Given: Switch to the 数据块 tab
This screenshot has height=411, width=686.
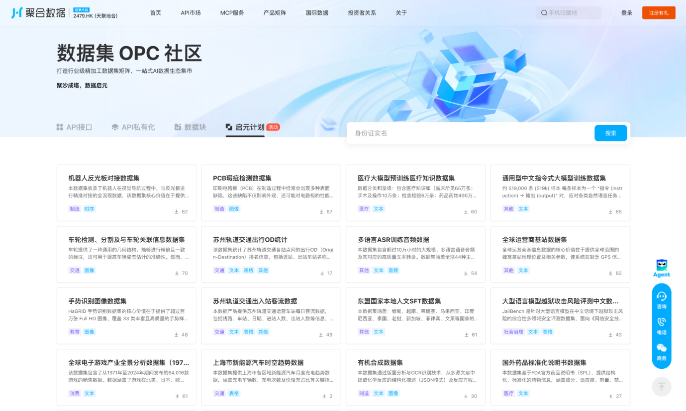Looking at the screenshot, I should click(x=190, y=127).
